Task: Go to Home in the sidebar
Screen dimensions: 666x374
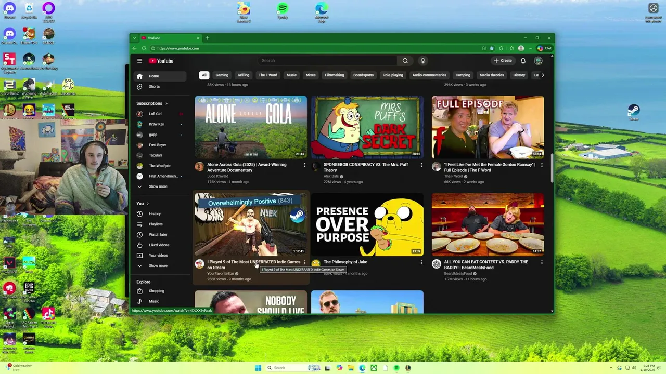Action: point(159,76)
